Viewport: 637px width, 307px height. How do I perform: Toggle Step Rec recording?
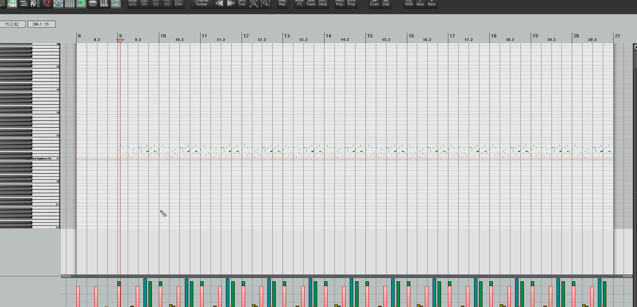282,3
